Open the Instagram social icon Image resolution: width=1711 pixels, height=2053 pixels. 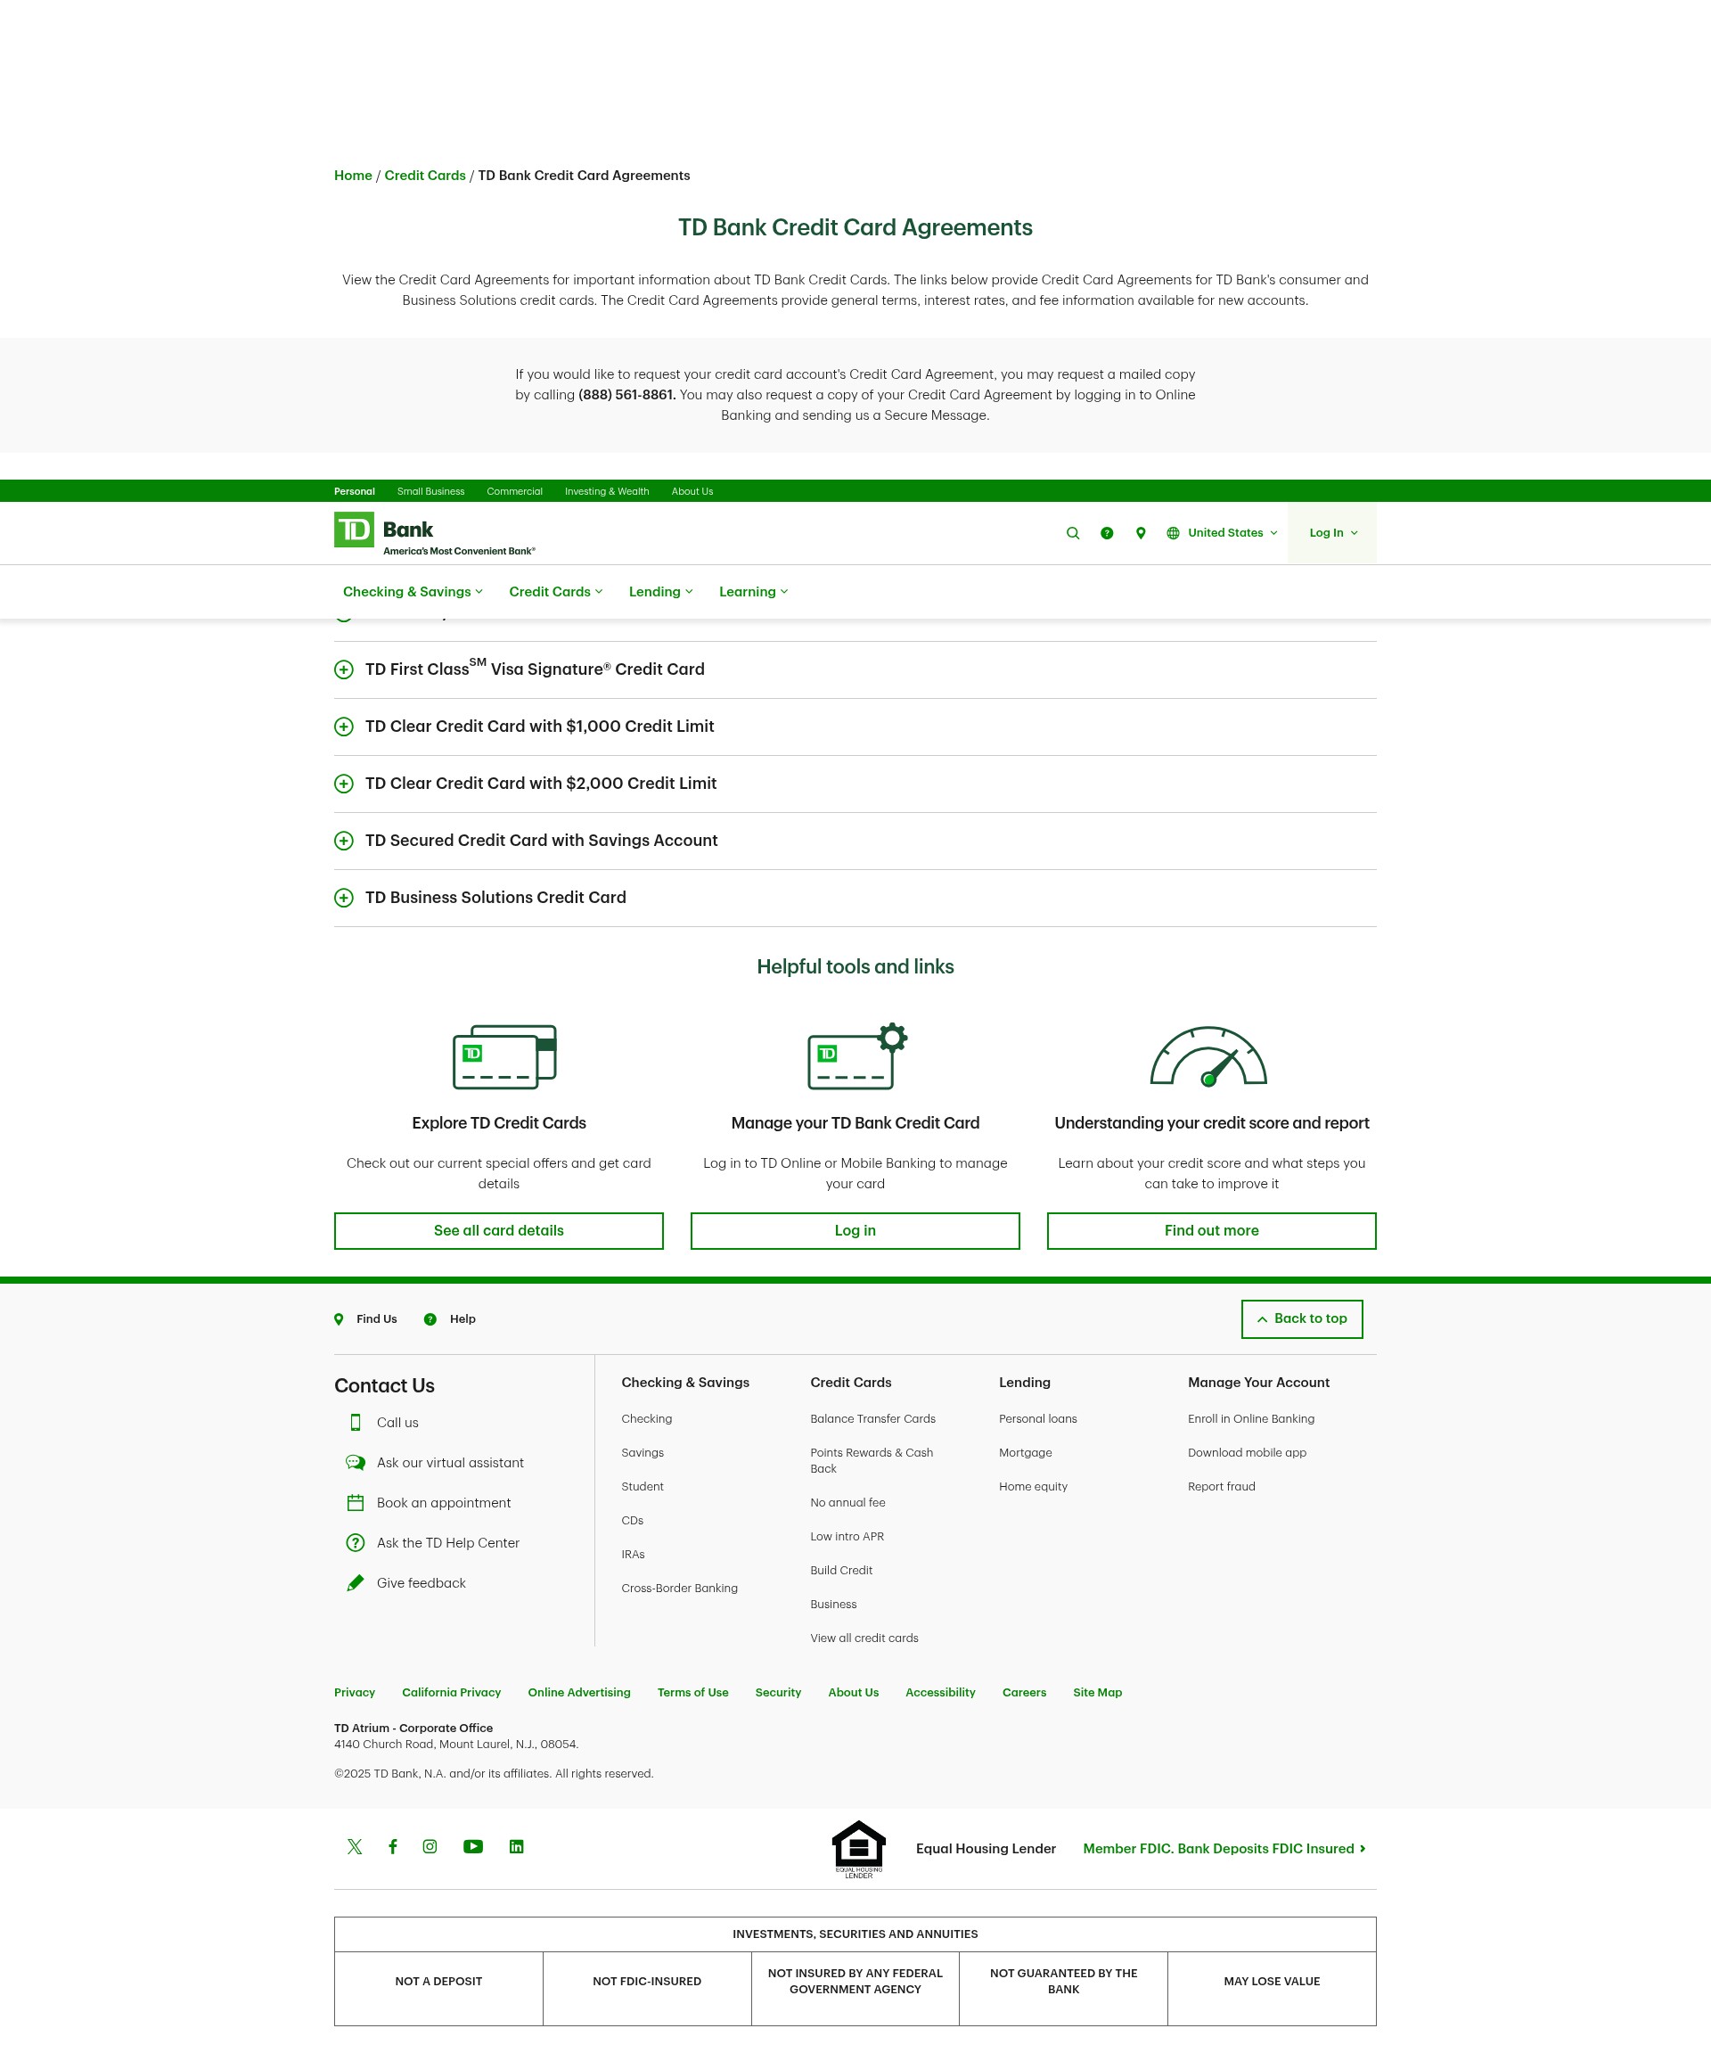click(x=430, y=1847)
